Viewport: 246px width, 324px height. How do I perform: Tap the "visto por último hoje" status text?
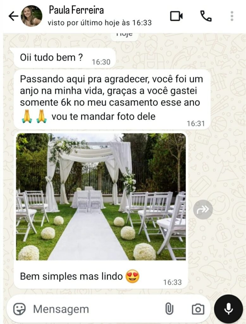pyautogui.click(x=100, y=23)
